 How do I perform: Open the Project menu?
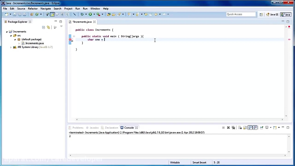pos(68,9)
